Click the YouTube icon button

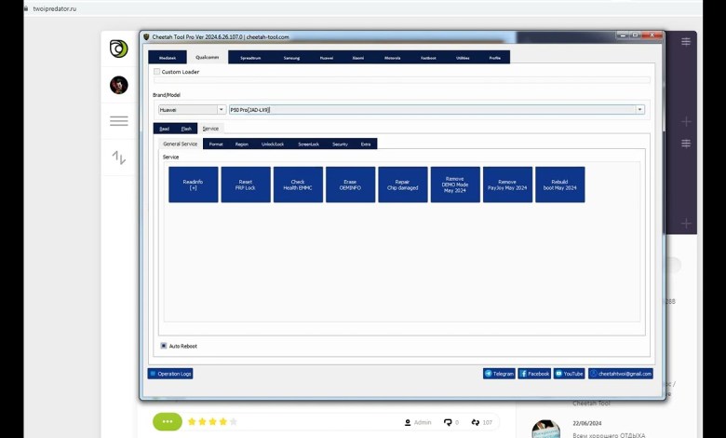[x=569, y=374]
